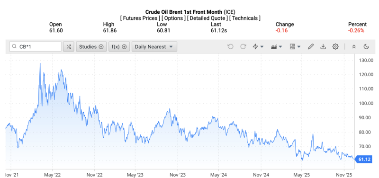Open the chart layout templates dropdown
The image size is (379, 178).
295,46
